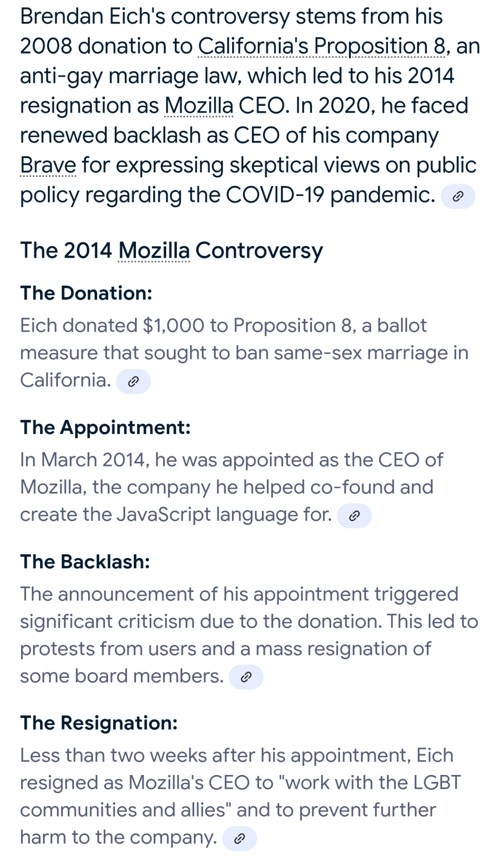Tap 'The Appointment:' subheading
Image resolution: width=504 pixels, height=863 pixels.
click(x=105, y=428)
